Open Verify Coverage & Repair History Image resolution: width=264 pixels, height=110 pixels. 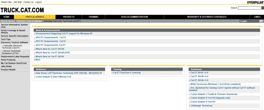[15, 31]
